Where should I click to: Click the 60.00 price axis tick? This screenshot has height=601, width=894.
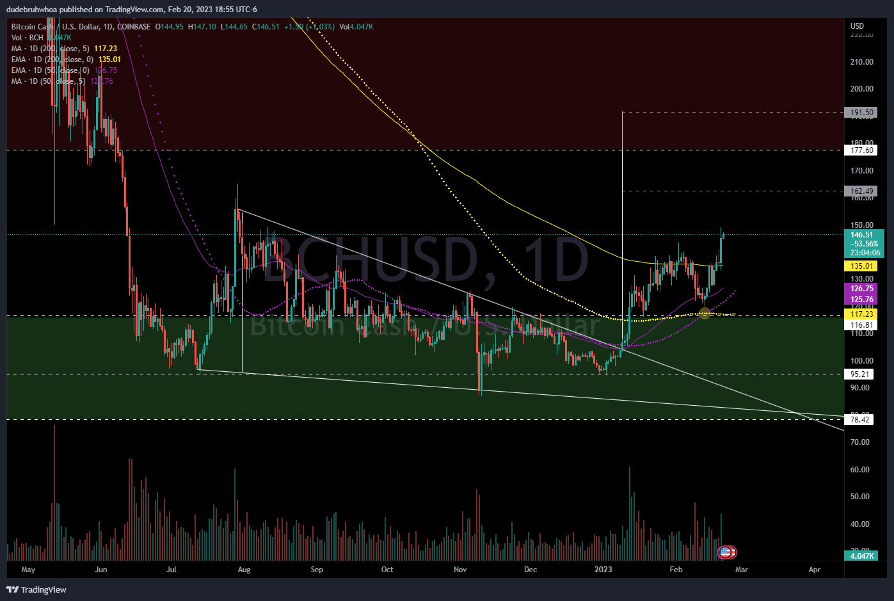860,470
